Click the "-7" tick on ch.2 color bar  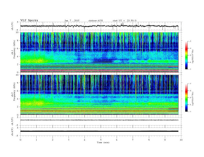click(190, 112)
